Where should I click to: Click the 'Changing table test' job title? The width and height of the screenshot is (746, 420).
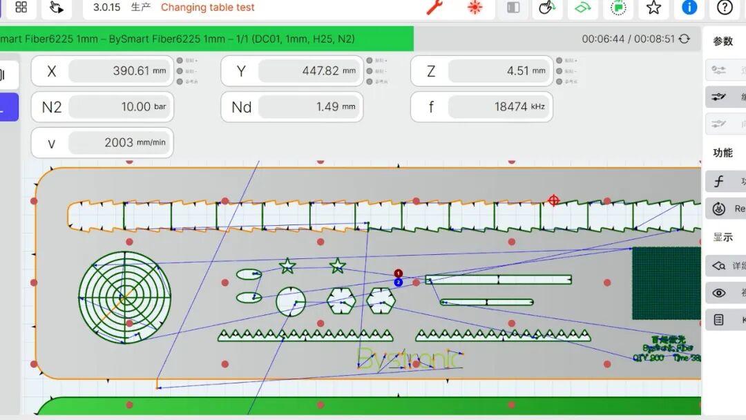click(207, 8)
